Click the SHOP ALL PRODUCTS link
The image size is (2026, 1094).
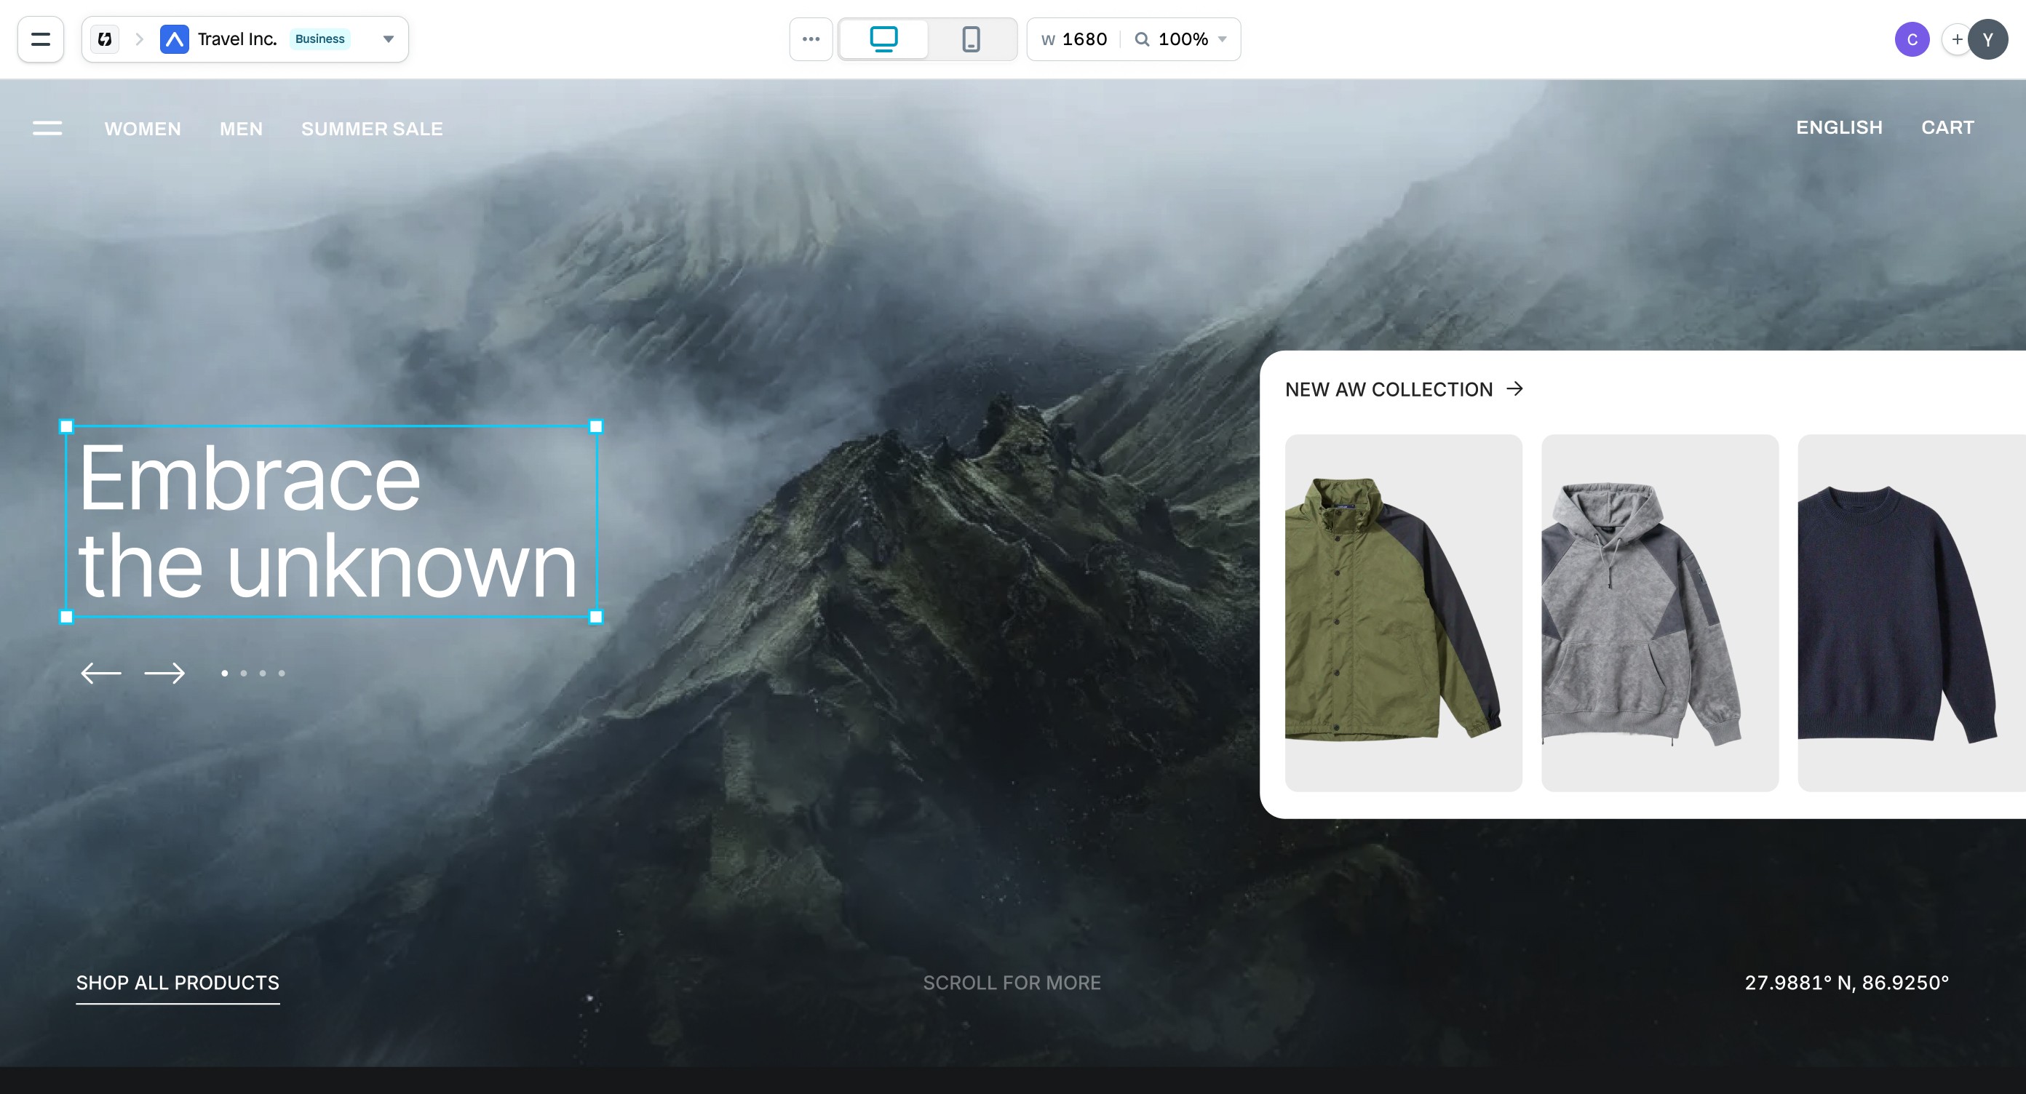coord(178,983)
